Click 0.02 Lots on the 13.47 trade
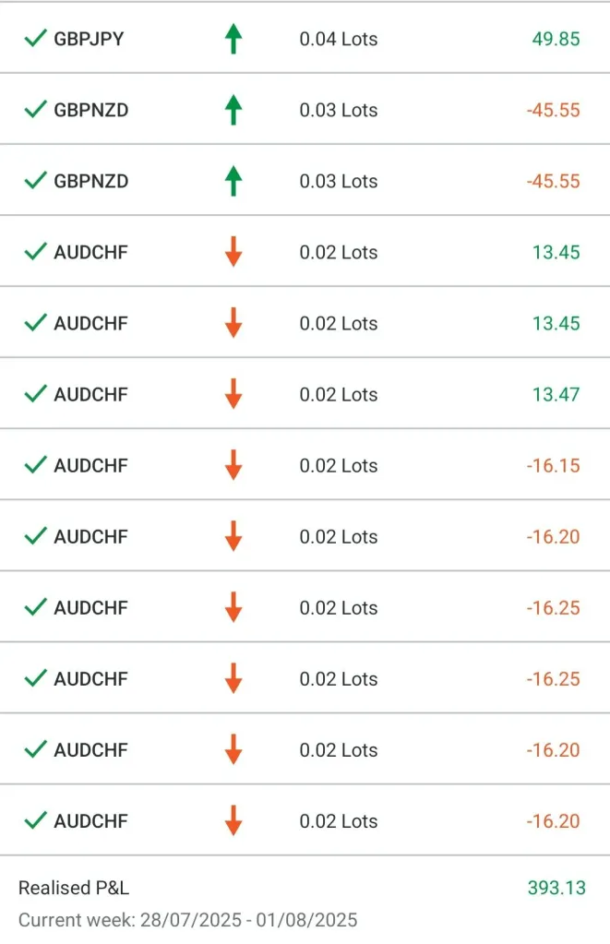610x944 pixels. 339,394
